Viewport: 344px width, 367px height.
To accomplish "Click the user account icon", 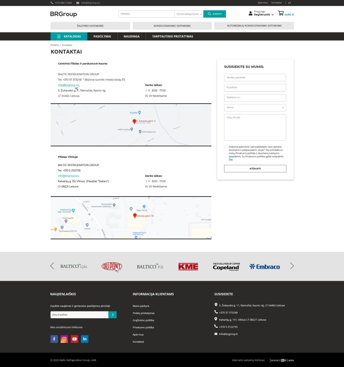I will tap(251, 13).
